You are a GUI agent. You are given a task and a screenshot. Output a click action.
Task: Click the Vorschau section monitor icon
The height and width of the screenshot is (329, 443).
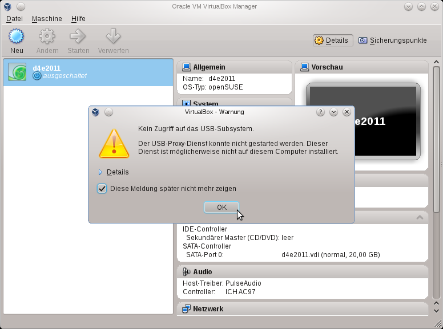[305, 67]
